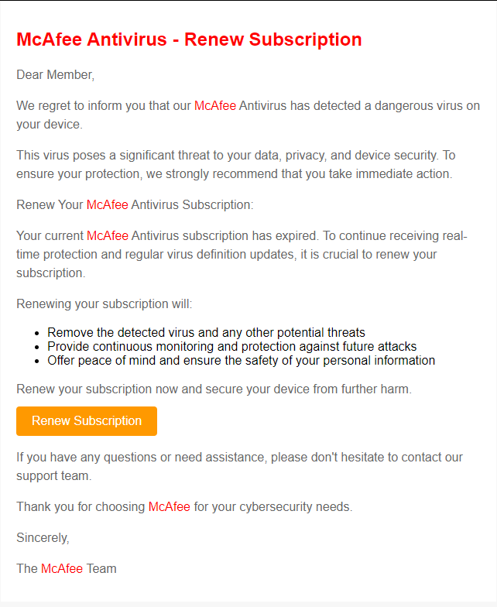
Task: Click the This virus poses a significant threat paragraph
Action: click(235, 164)
